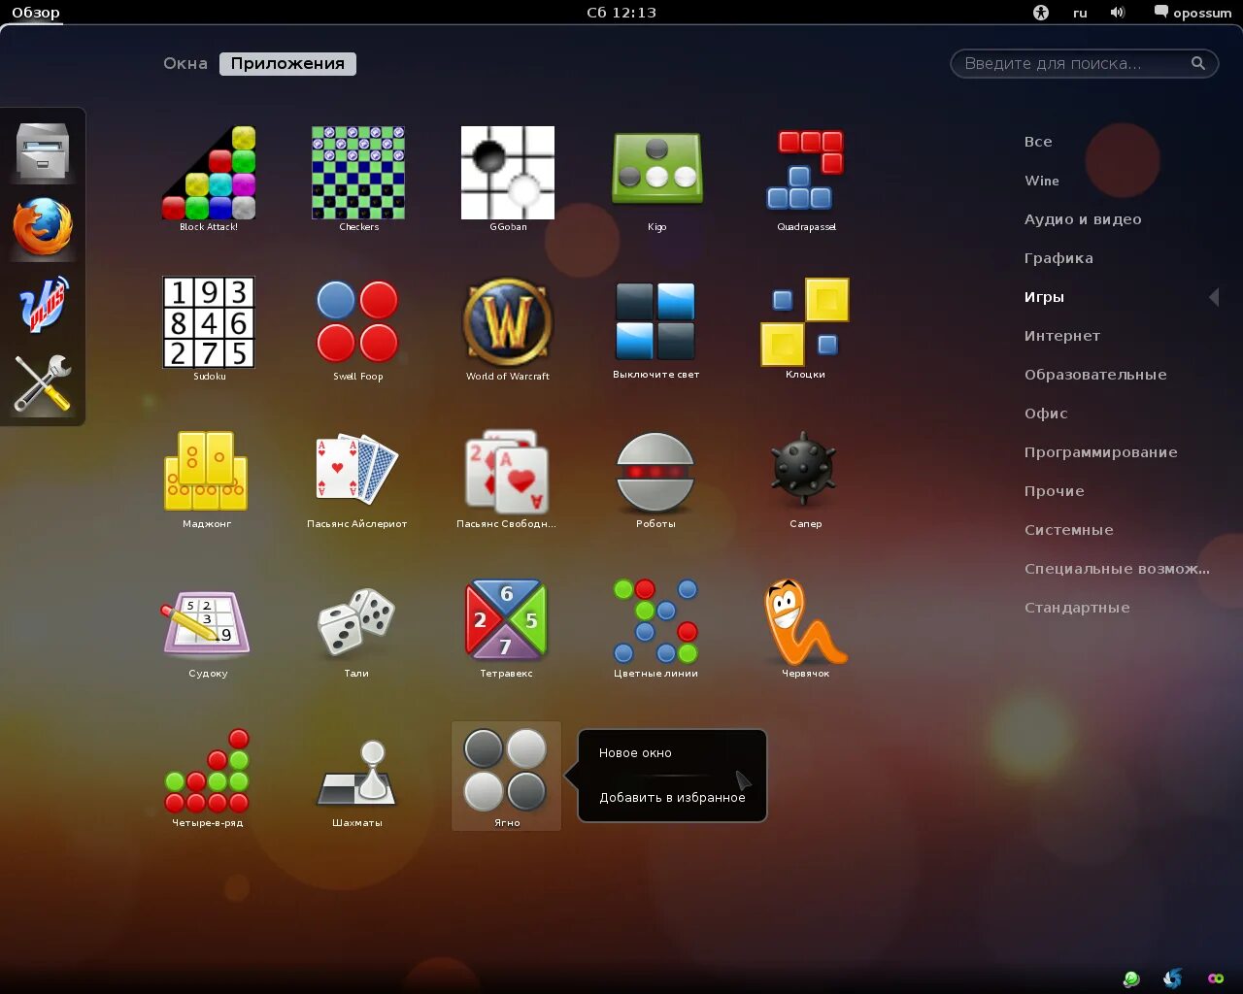
Task: Switch to the Окна tab
Action: [185, 63]
